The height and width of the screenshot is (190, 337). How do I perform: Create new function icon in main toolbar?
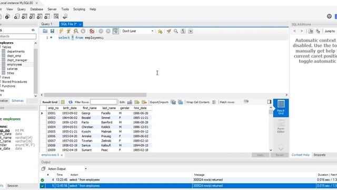tap(47, 16)
